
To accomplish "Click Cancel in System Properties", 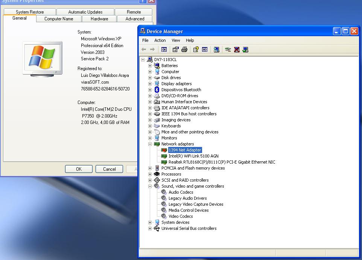I will (x=109, y=169).
